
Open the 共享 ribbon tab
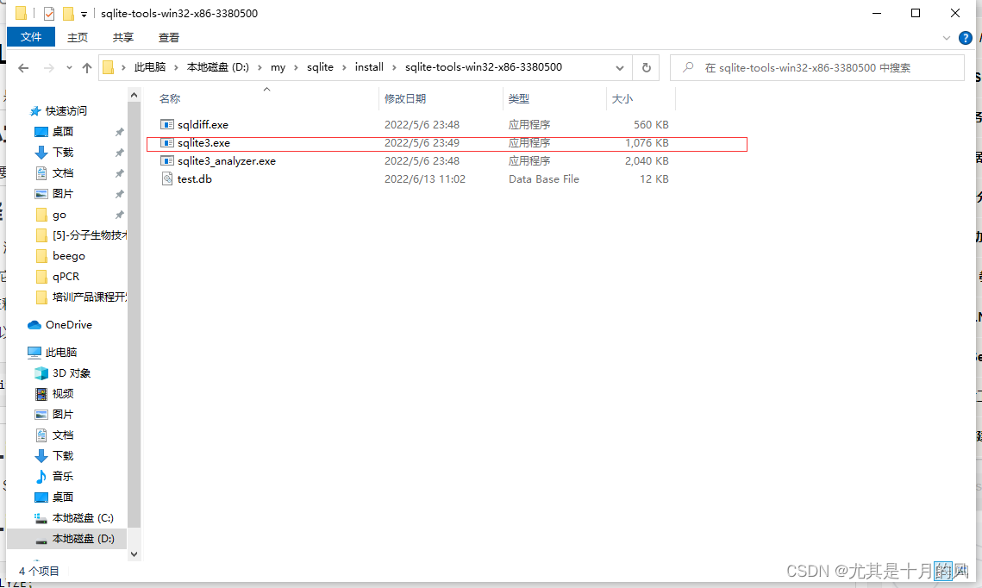pos(123,38)
